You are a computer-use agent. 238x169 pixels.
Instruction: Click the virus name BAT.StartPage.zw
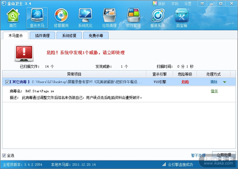40,91
